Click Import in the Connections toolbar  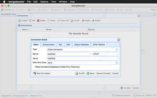click(x=96, y=20)
